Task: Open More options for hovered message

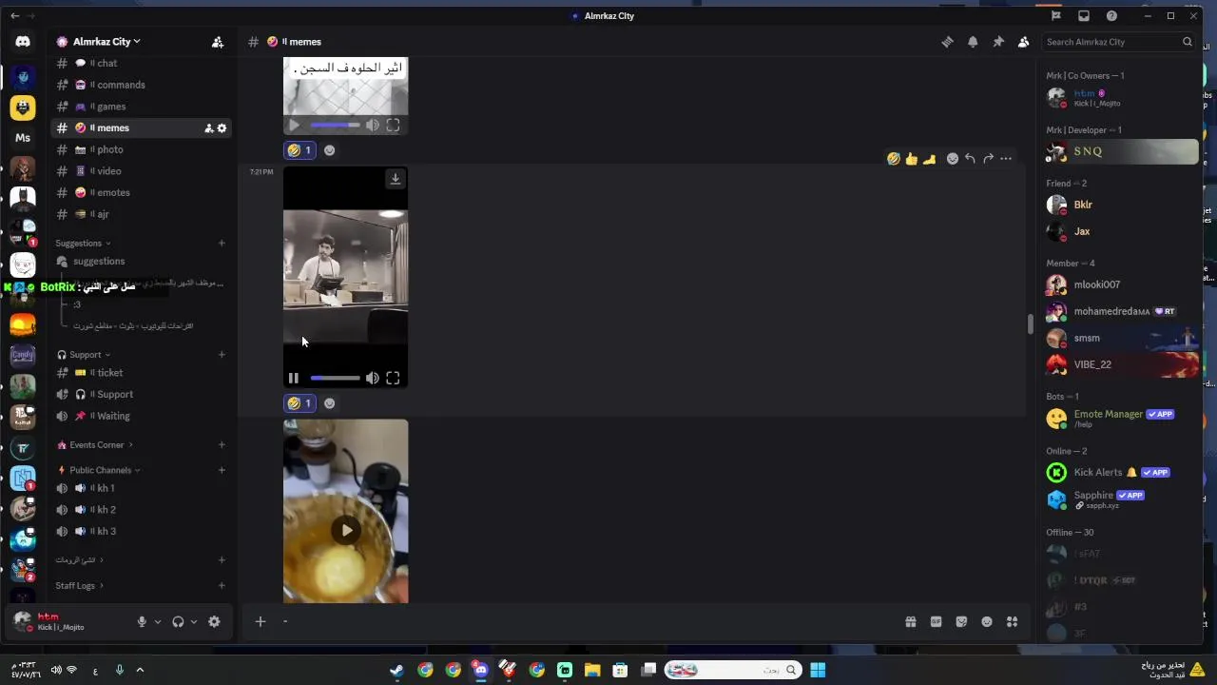Action: coord(1006,159)
